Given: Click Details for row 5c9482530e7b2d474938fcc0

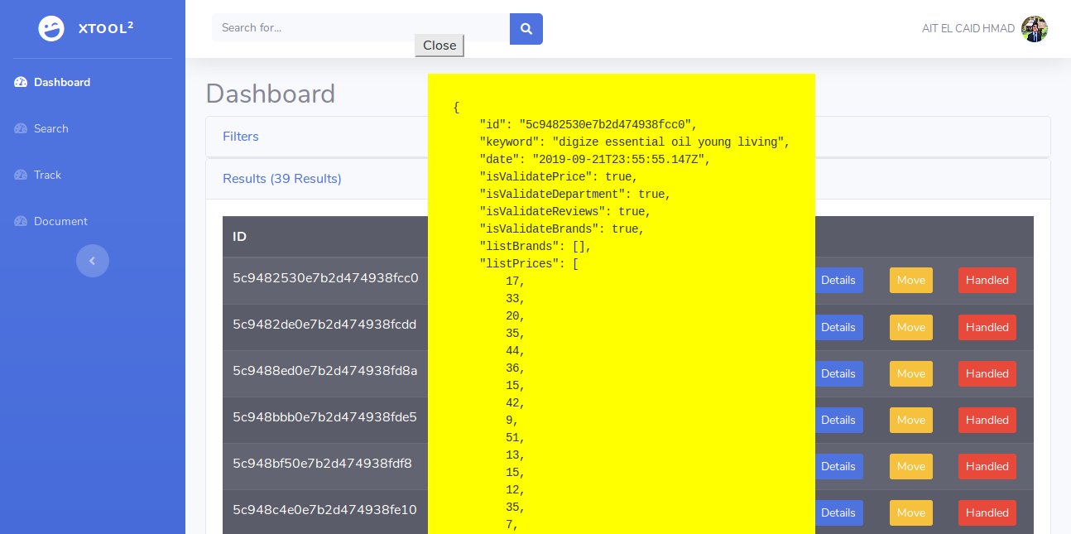Looking at the screenshot, I should (838, 280).
